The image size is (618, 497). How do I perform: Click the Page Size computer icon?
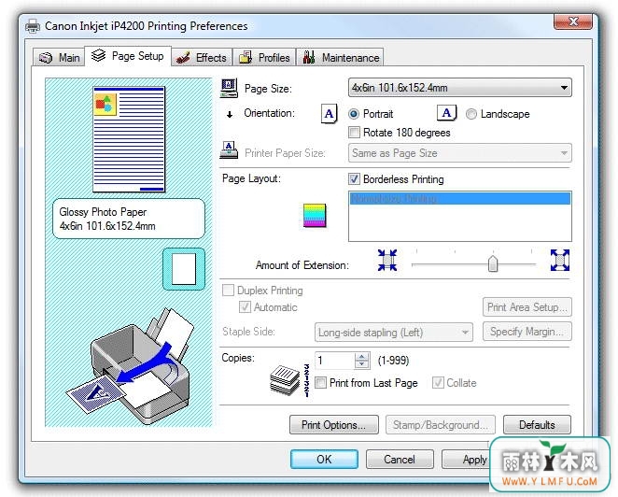coord(229,88)
